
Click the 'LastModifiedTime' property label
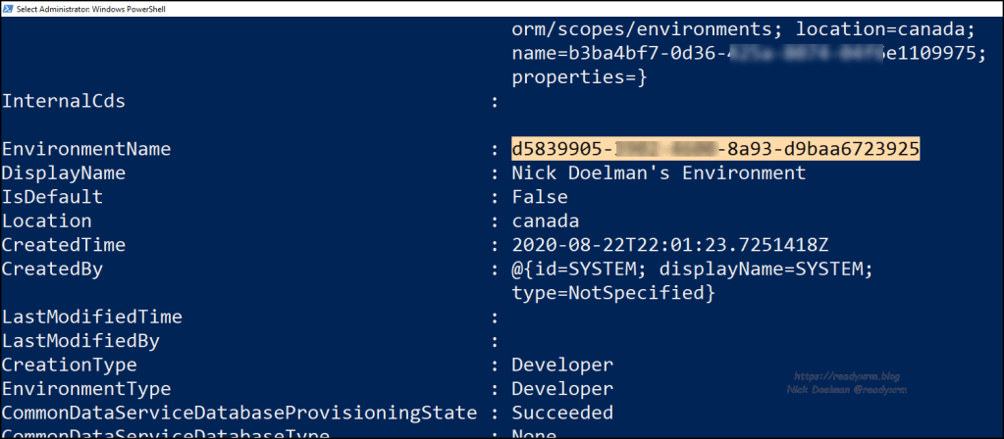92,317
